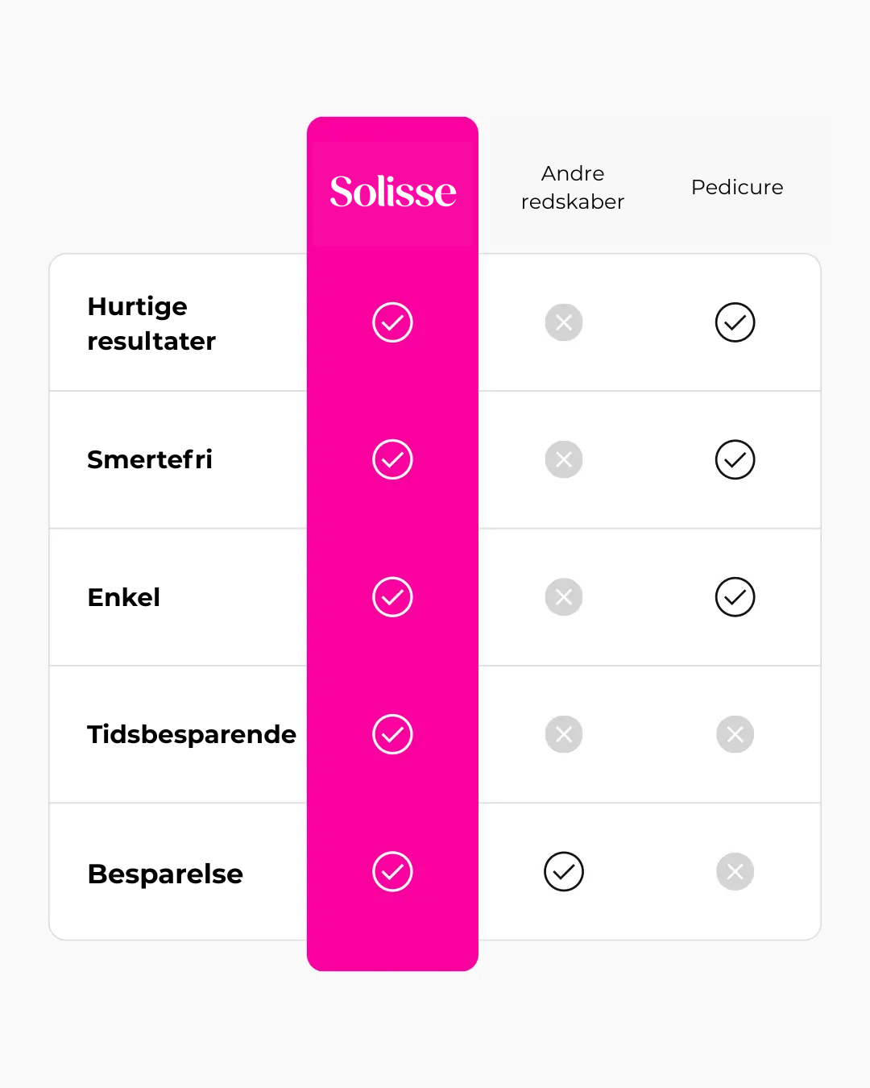
Task: Click Solisse checkmark for Hurtige resultater
Action: click(392, 322)
